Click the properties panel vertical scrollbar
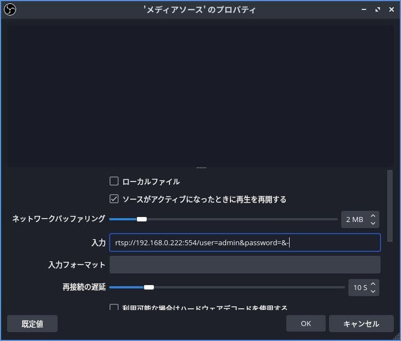The height and width of the screenshot is (341, 401). [x=390, y=206]
